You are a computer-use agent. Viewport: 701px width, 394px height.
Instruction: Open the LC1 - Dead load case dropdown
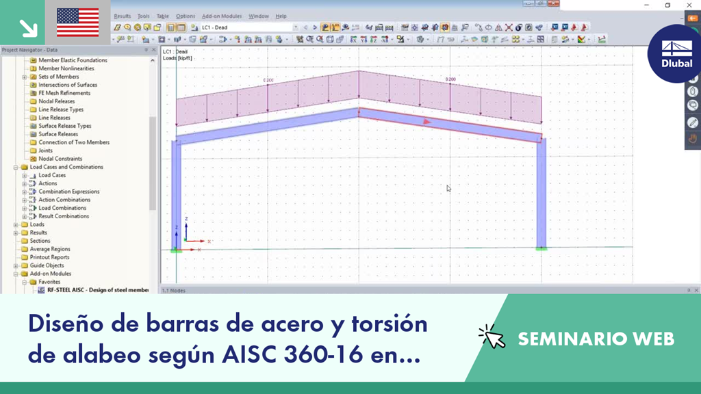(296, 27)
